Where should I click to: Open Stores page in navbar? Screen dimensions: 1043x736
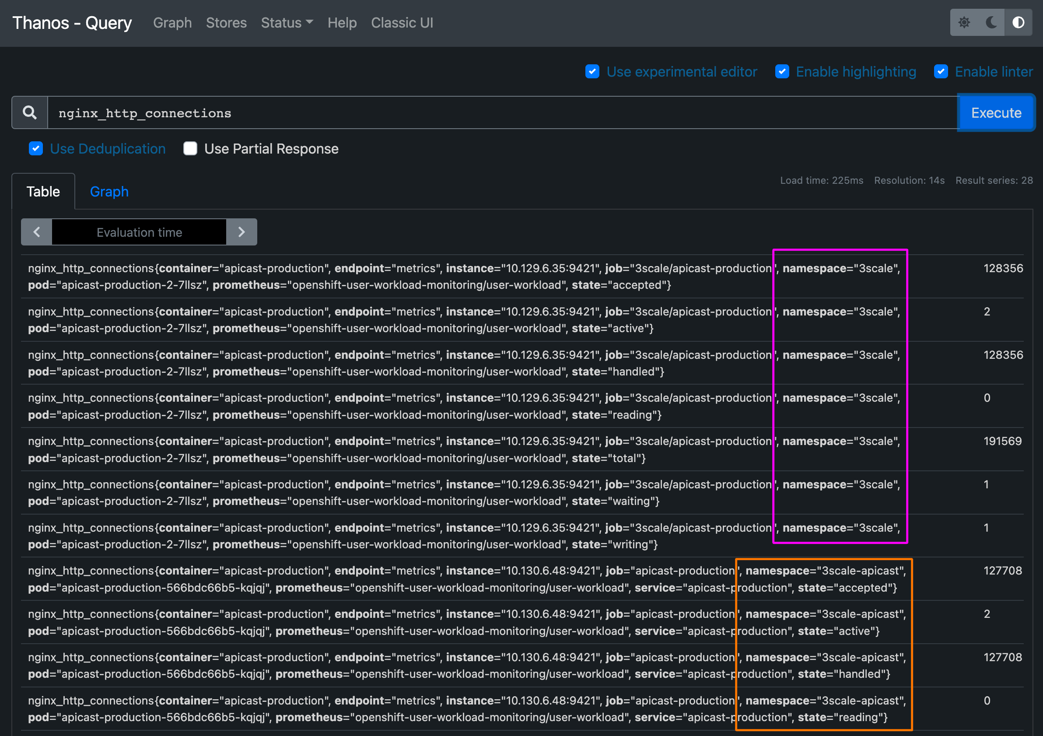226,23
